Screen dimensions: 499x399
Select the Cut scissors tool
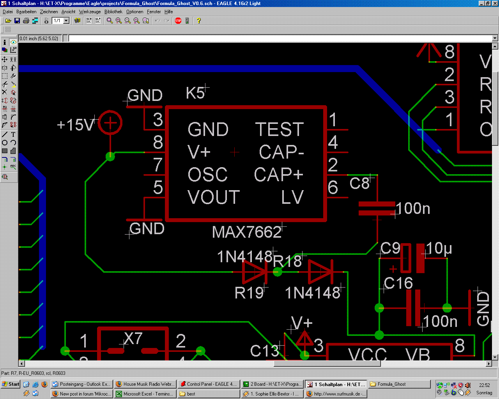5,85
